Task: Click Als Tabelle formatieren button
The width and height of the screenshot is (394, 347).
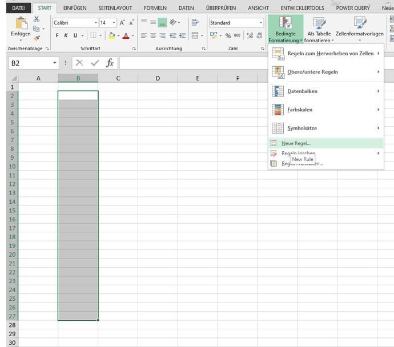Action: tap(319, 29)
